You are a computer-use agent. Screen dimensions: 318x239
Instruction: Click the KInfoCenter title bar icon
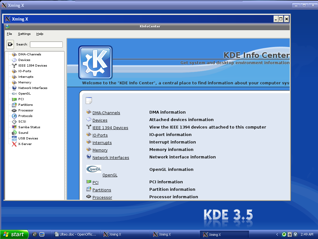click(8, 26)
